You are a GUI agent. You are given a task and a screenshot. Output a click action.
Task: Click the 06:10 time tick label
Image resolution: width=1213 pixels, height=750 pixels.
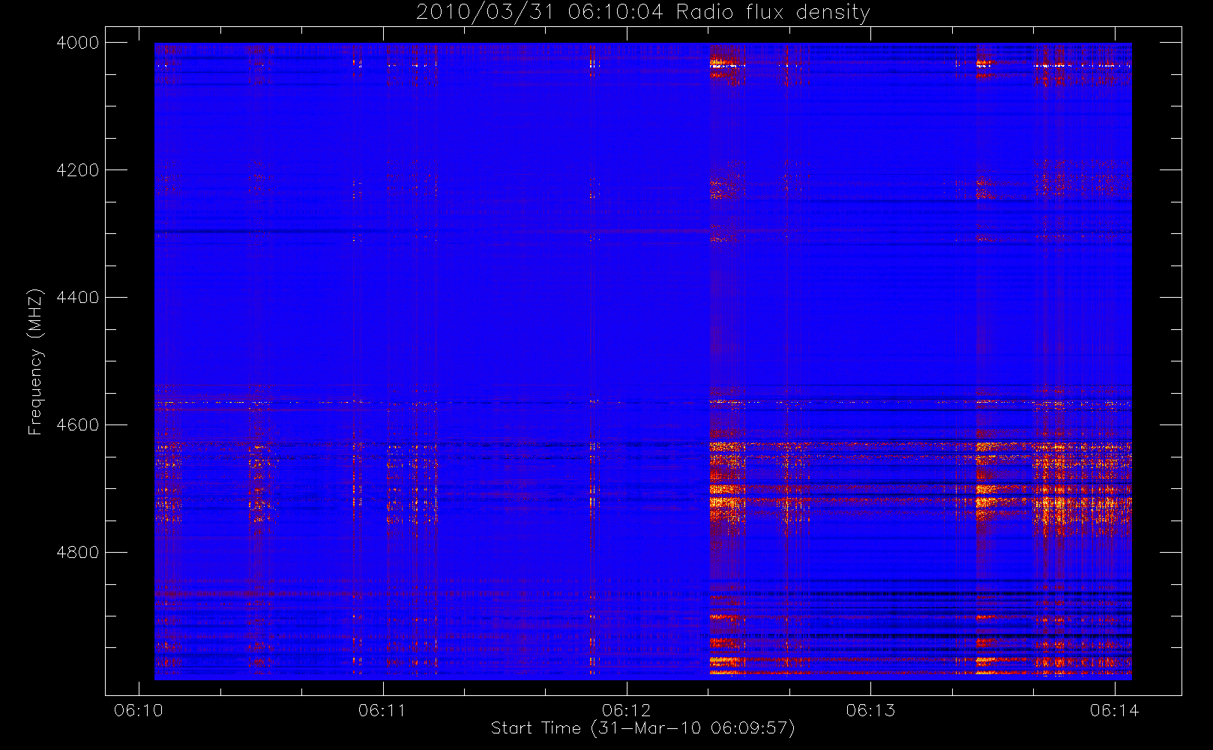tap(139, 710)
